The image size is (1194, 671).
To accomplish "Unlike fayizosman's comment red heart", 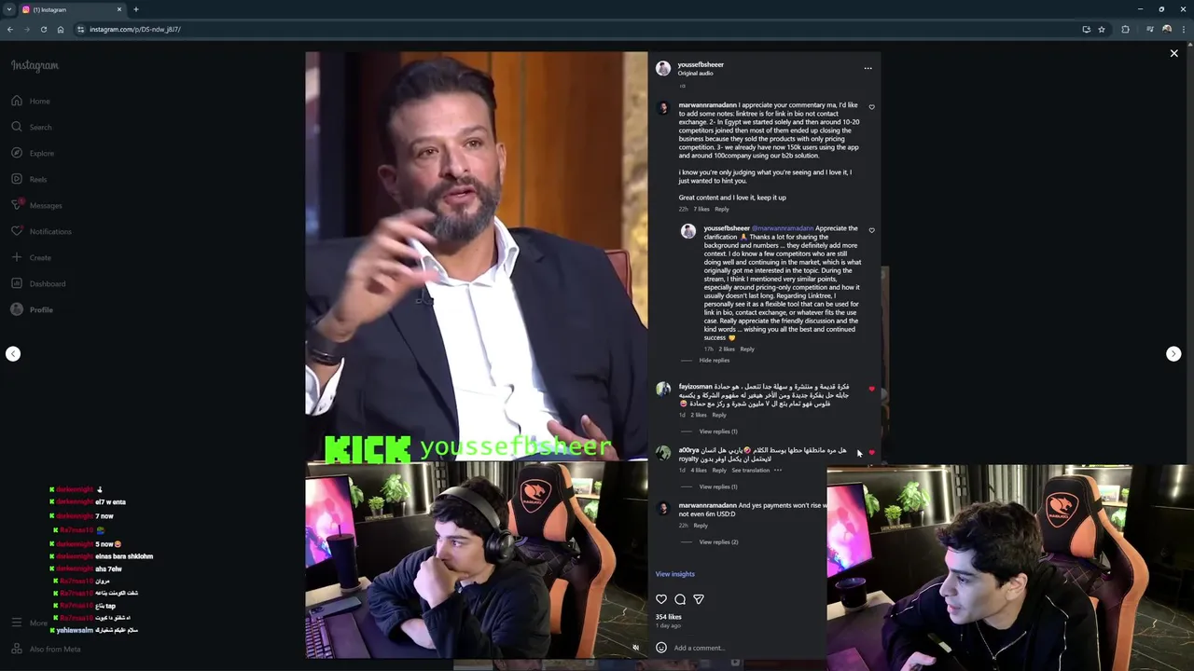I will pyautogui.click(x=872, y=389).
